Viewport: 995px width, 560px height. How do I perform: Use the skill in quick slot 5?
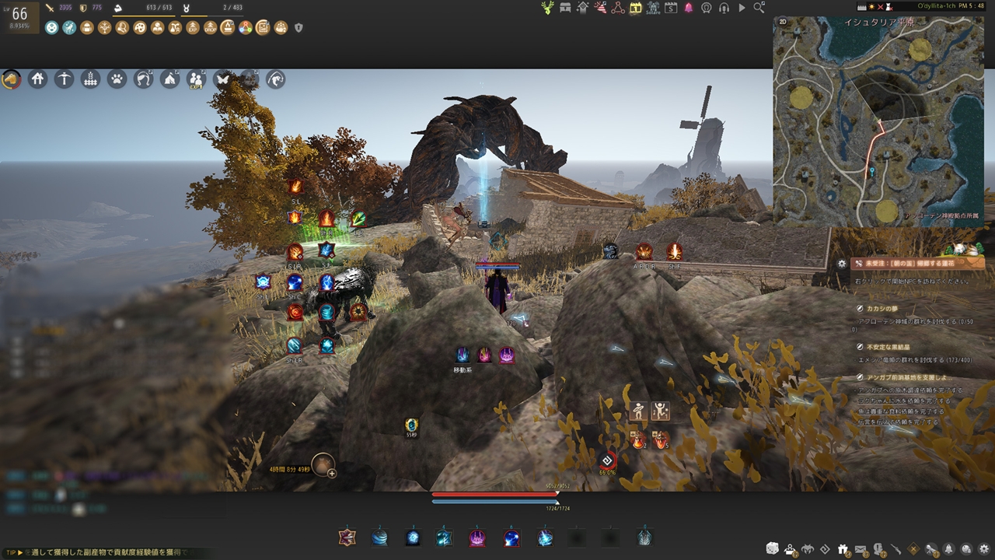click(477, 537)
